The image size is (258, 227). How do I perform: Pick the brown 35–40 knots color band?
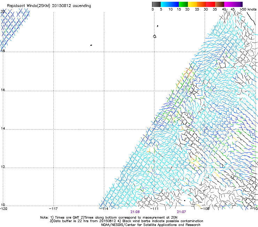(x=220, y=4)
